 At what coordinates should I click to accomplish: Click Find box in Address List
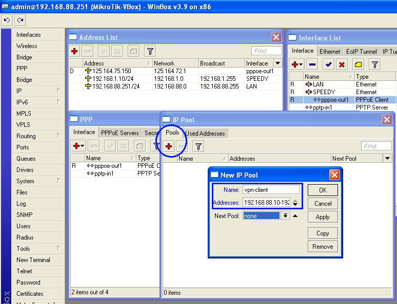point(267,51)
